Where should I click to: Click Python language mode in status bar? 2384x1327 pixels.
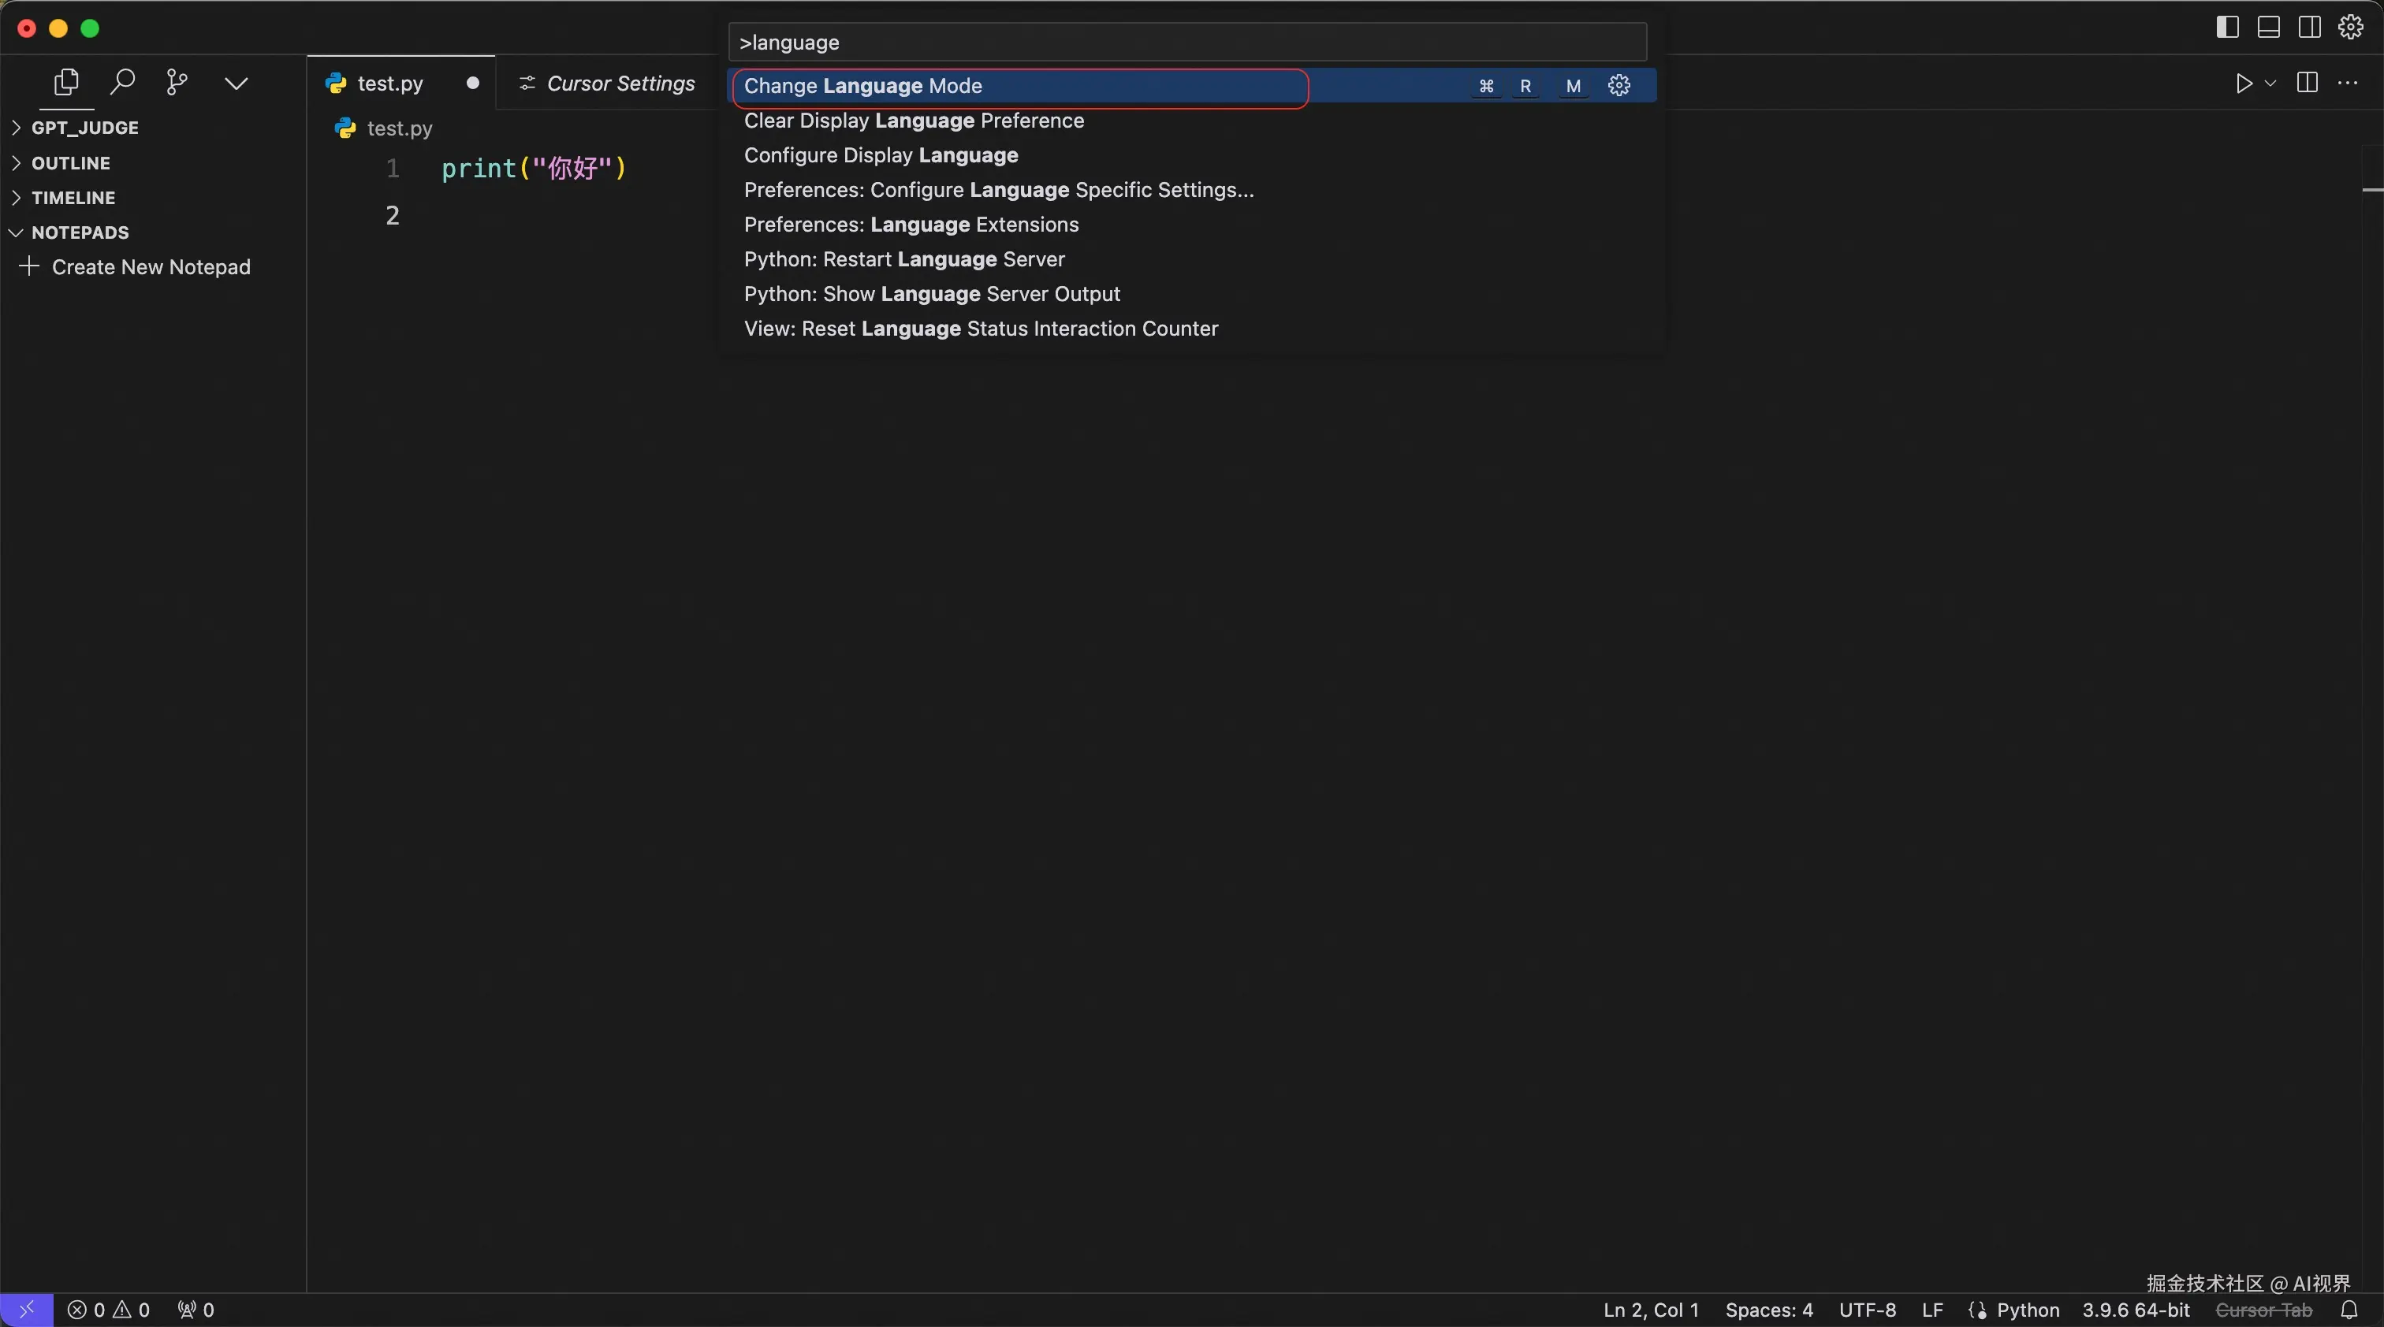tap(2027, 1310)
